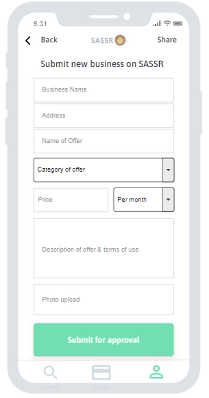The height and width of the screenshot is (398, 209).
Task: Select the Name of Offer field
Action: (x=104, y=141)
